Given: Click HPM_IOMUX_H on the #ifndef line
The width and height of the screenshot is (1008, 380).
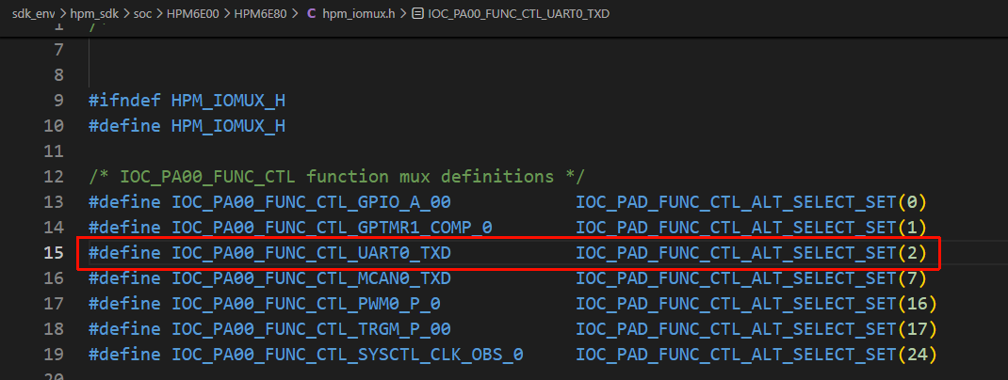Looking at the screenshot, I should tap(228, 101).
